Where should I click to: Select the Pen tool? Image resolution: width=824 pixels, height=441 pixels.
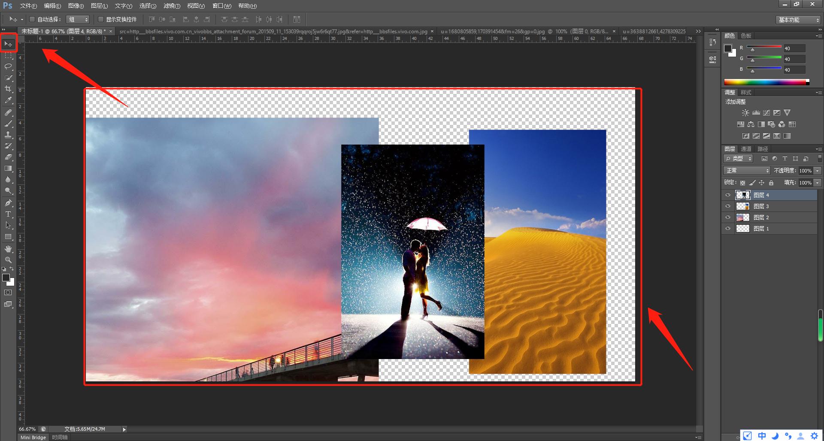pos(8,203)
